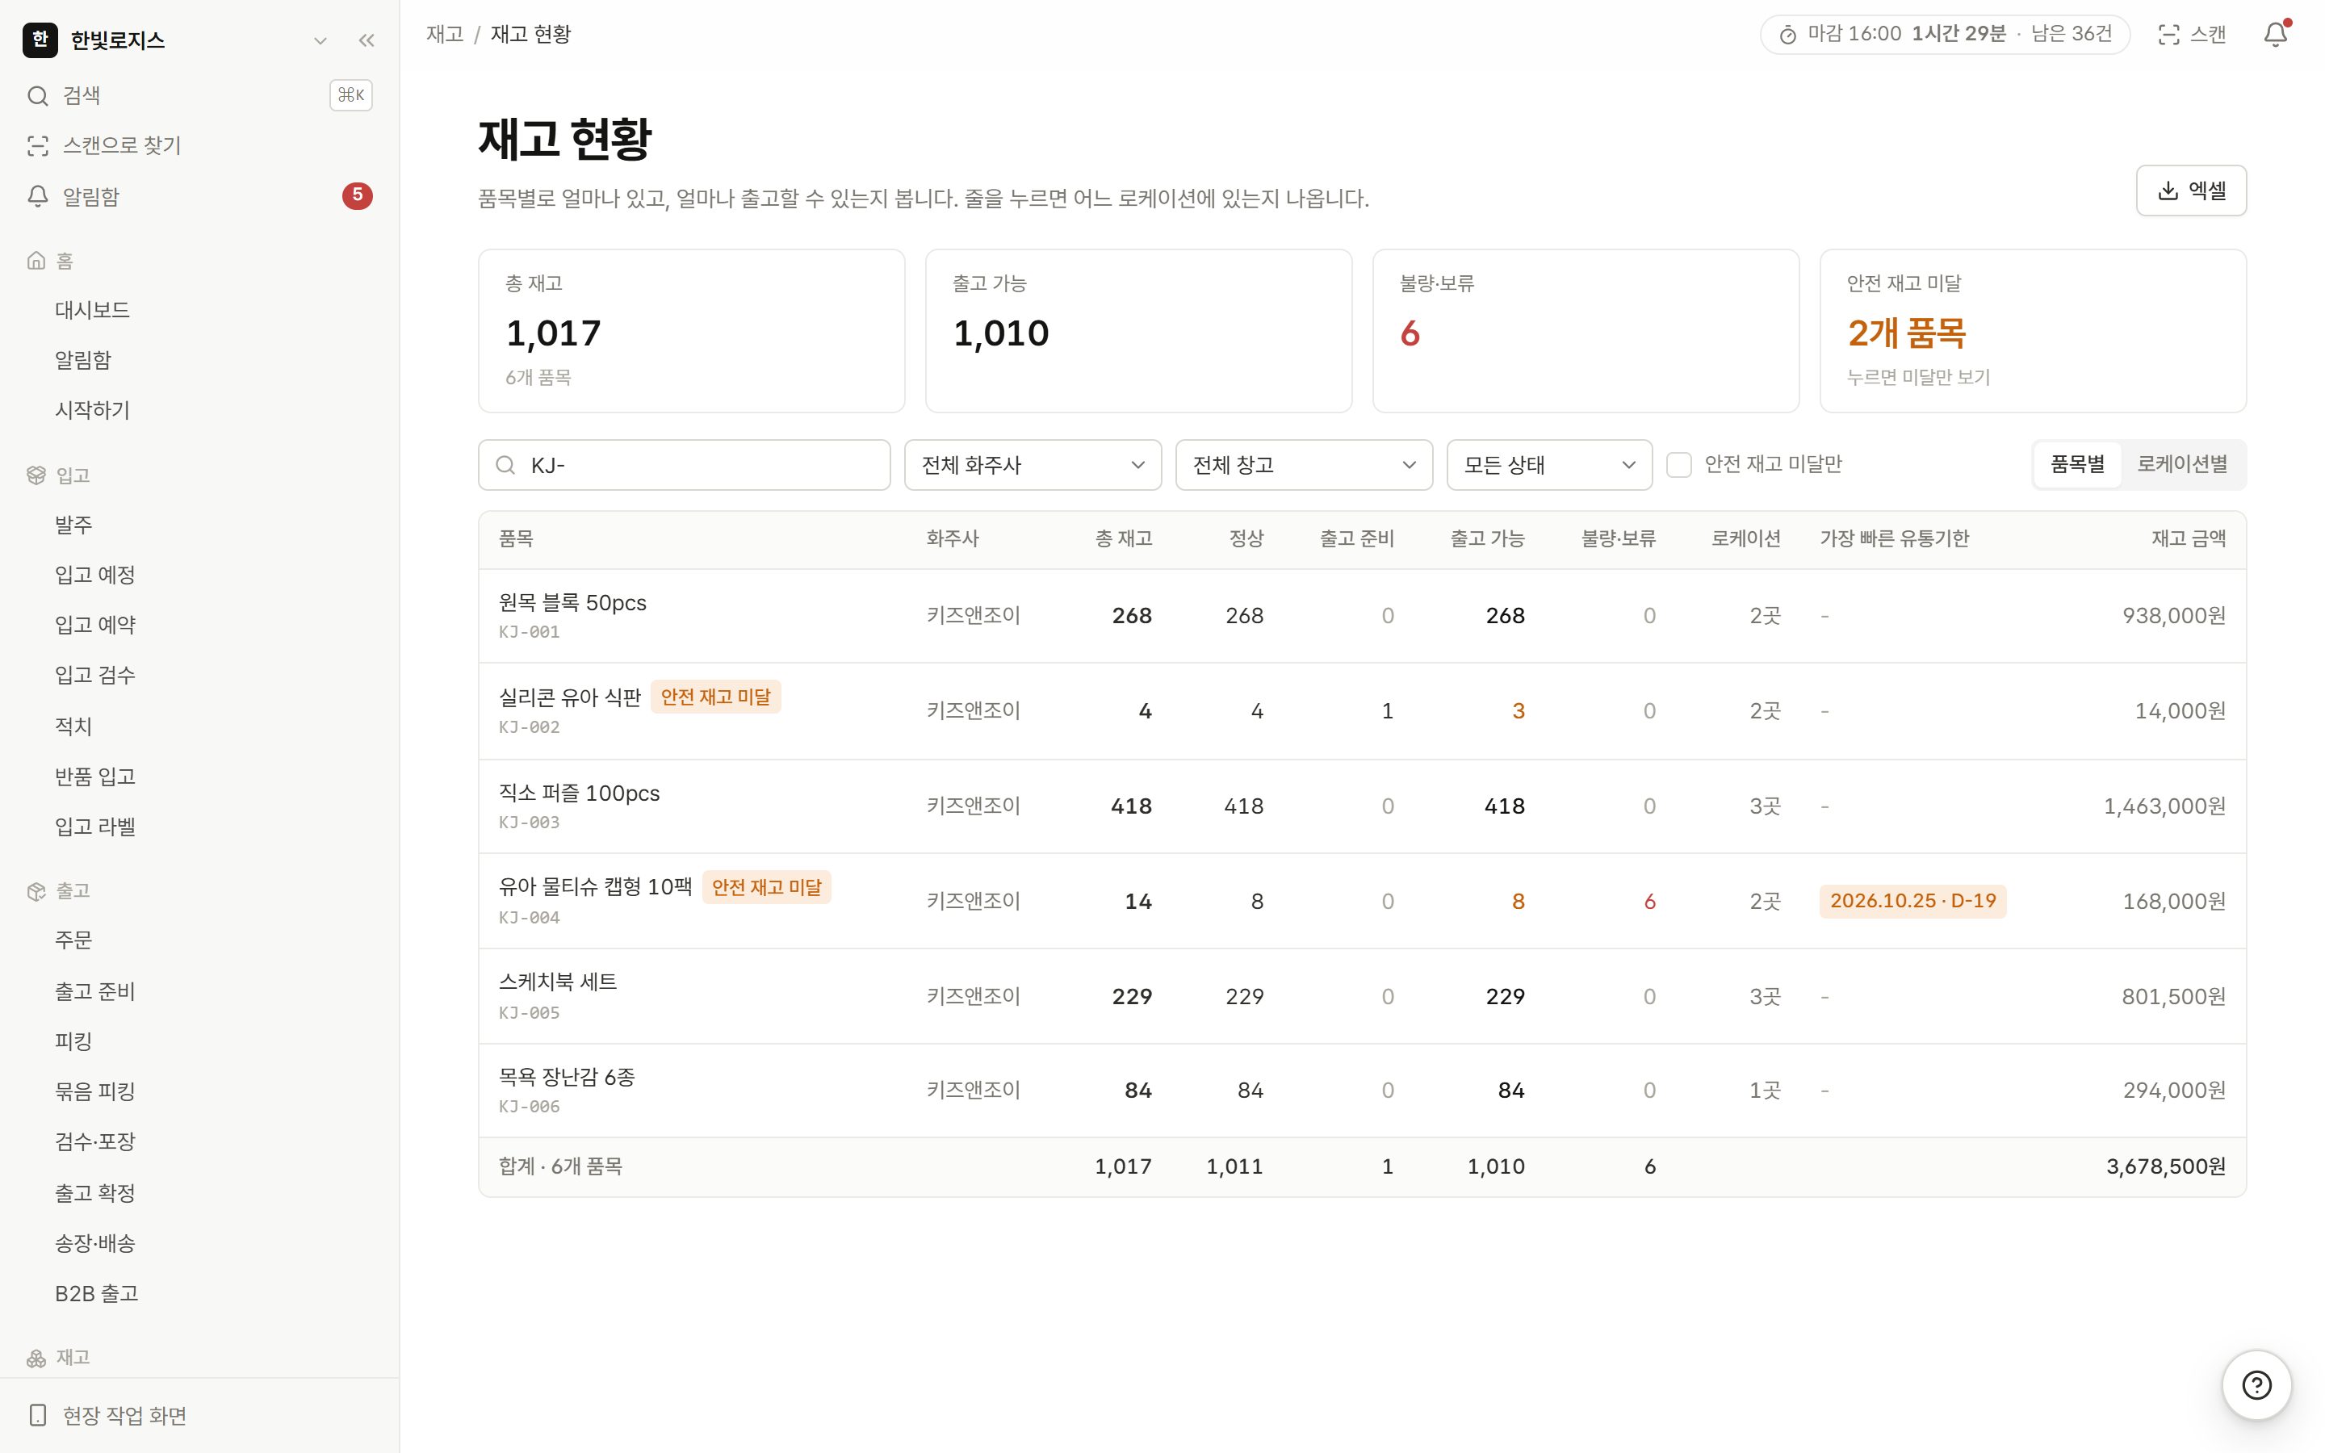Click the 입고 box icon section header

[36, 475]
